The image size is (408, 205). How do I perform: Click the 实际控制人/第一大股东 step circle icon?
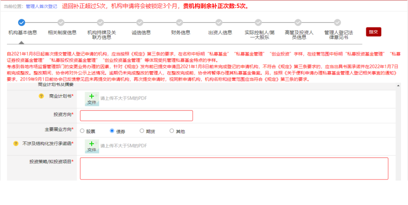point(258,23)
